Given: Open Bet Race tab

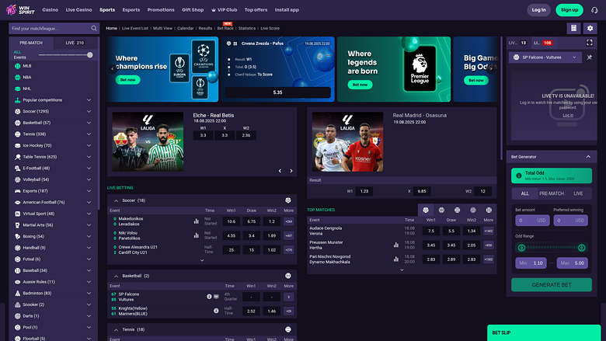Looking at the screenshot, I should tap(225, 28).
